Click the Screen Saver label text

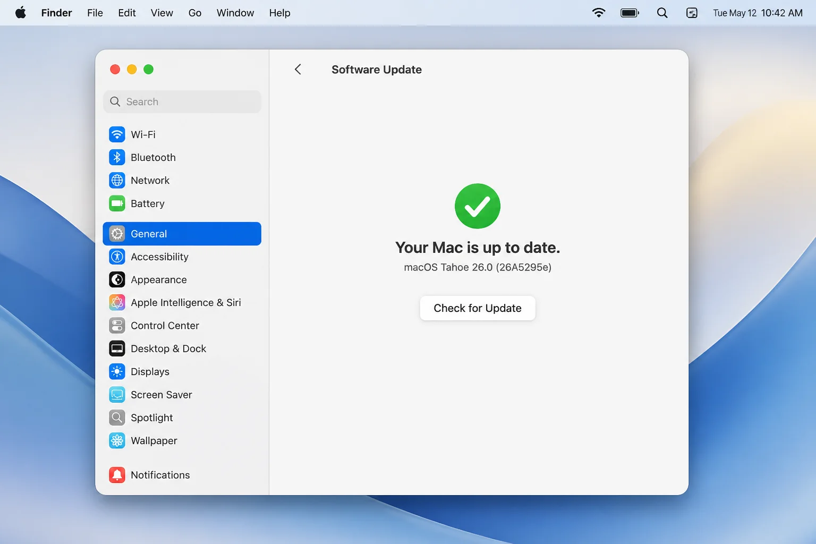[161, 395]
